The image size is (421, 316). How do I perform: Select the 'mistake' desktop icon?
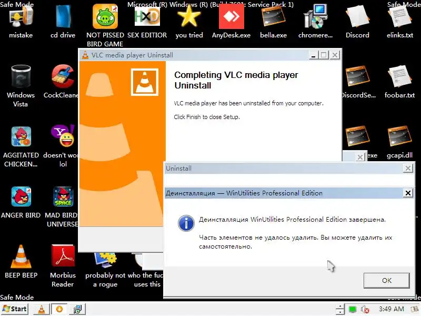[21, 22]
